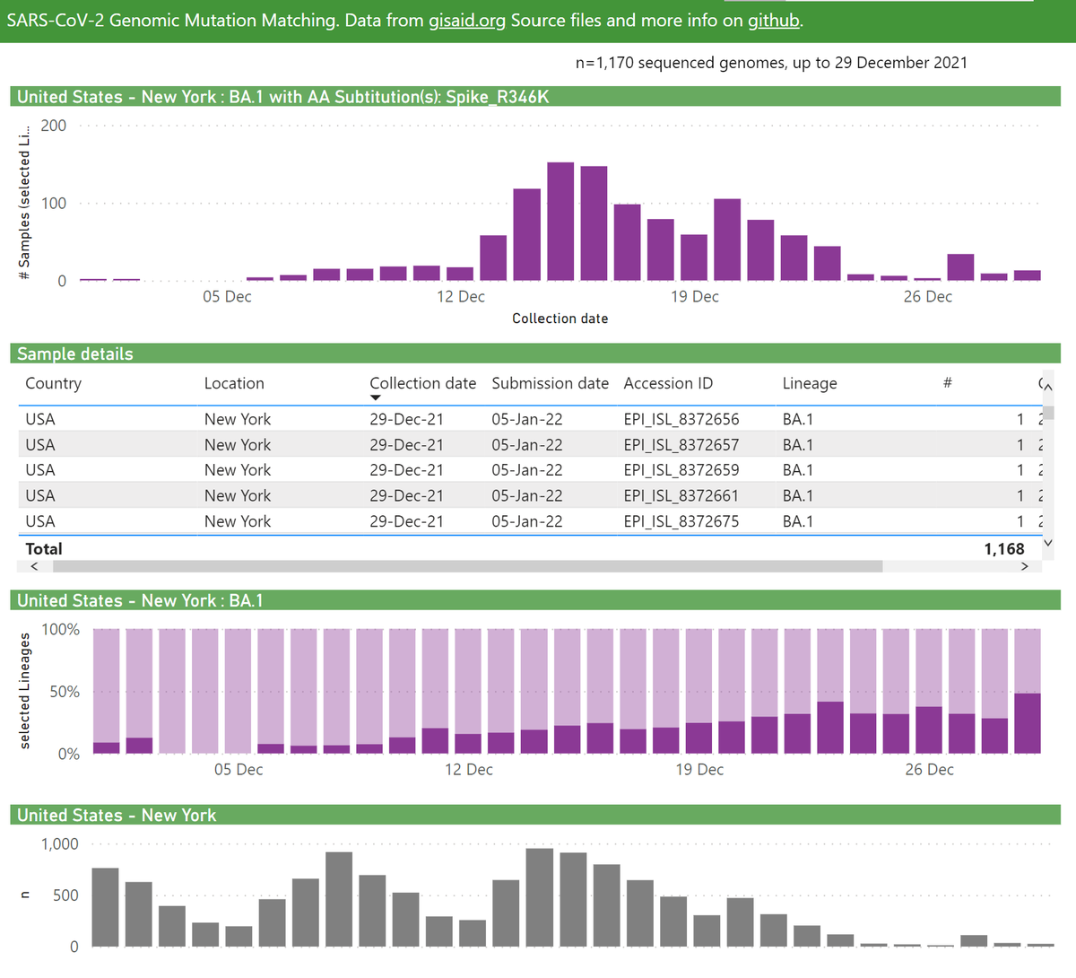Viewport: 1076px width, 978px height.
Task: Click the horizontal scroll-right arrow
Action: tap(1024, 566)
